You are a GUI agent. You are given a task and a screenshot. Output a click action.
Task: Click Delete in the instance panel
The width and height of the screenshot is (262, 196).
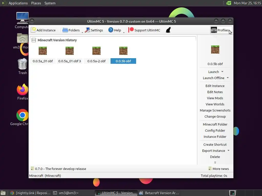tap(215, 157)
